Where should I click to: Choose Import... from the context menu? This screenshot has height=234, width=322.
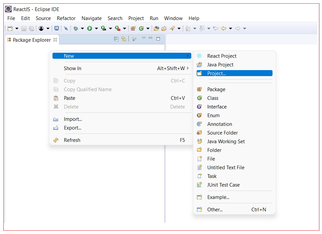[122, 119]
